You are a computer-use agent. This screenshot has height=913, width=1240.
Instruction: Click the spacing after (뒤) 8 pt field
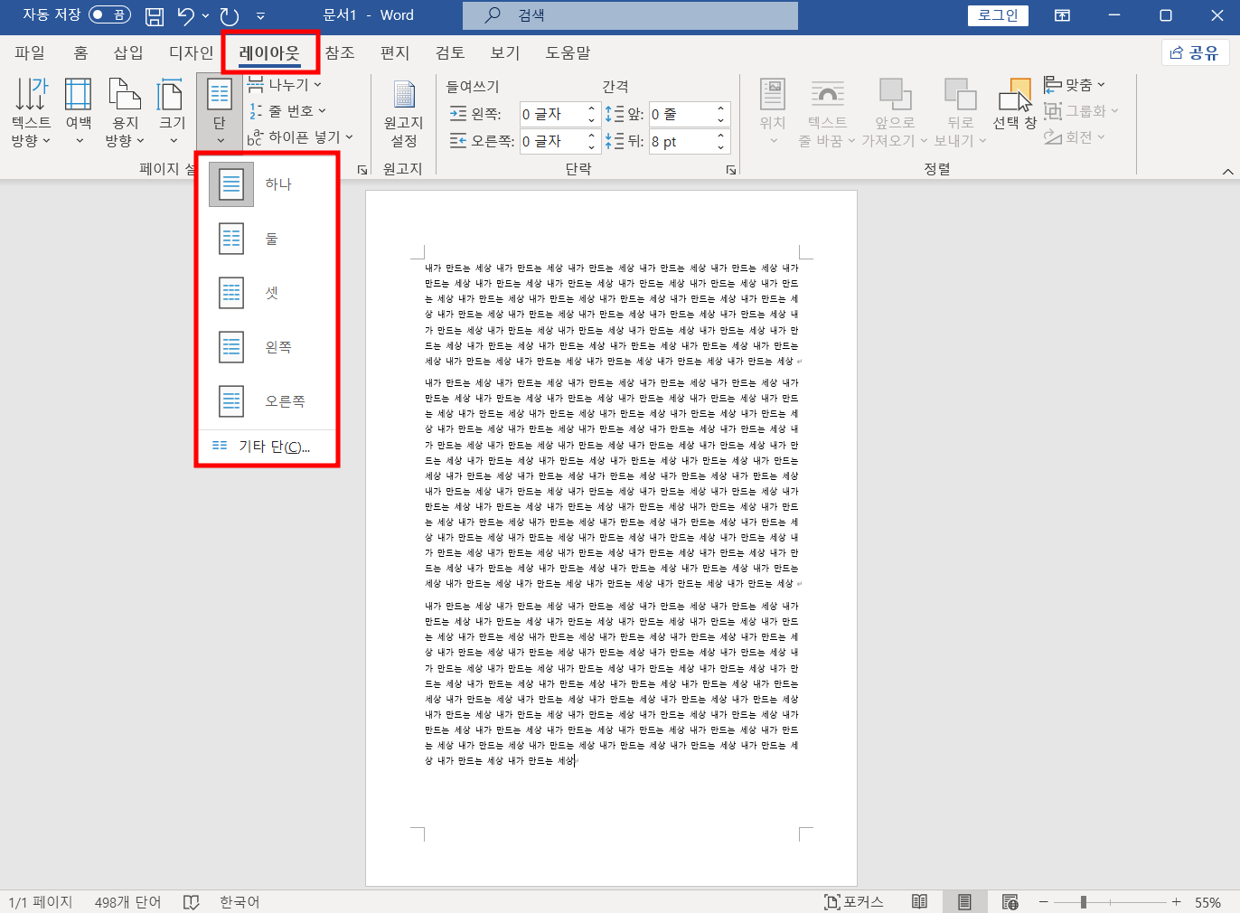click(x=681, y=142)
